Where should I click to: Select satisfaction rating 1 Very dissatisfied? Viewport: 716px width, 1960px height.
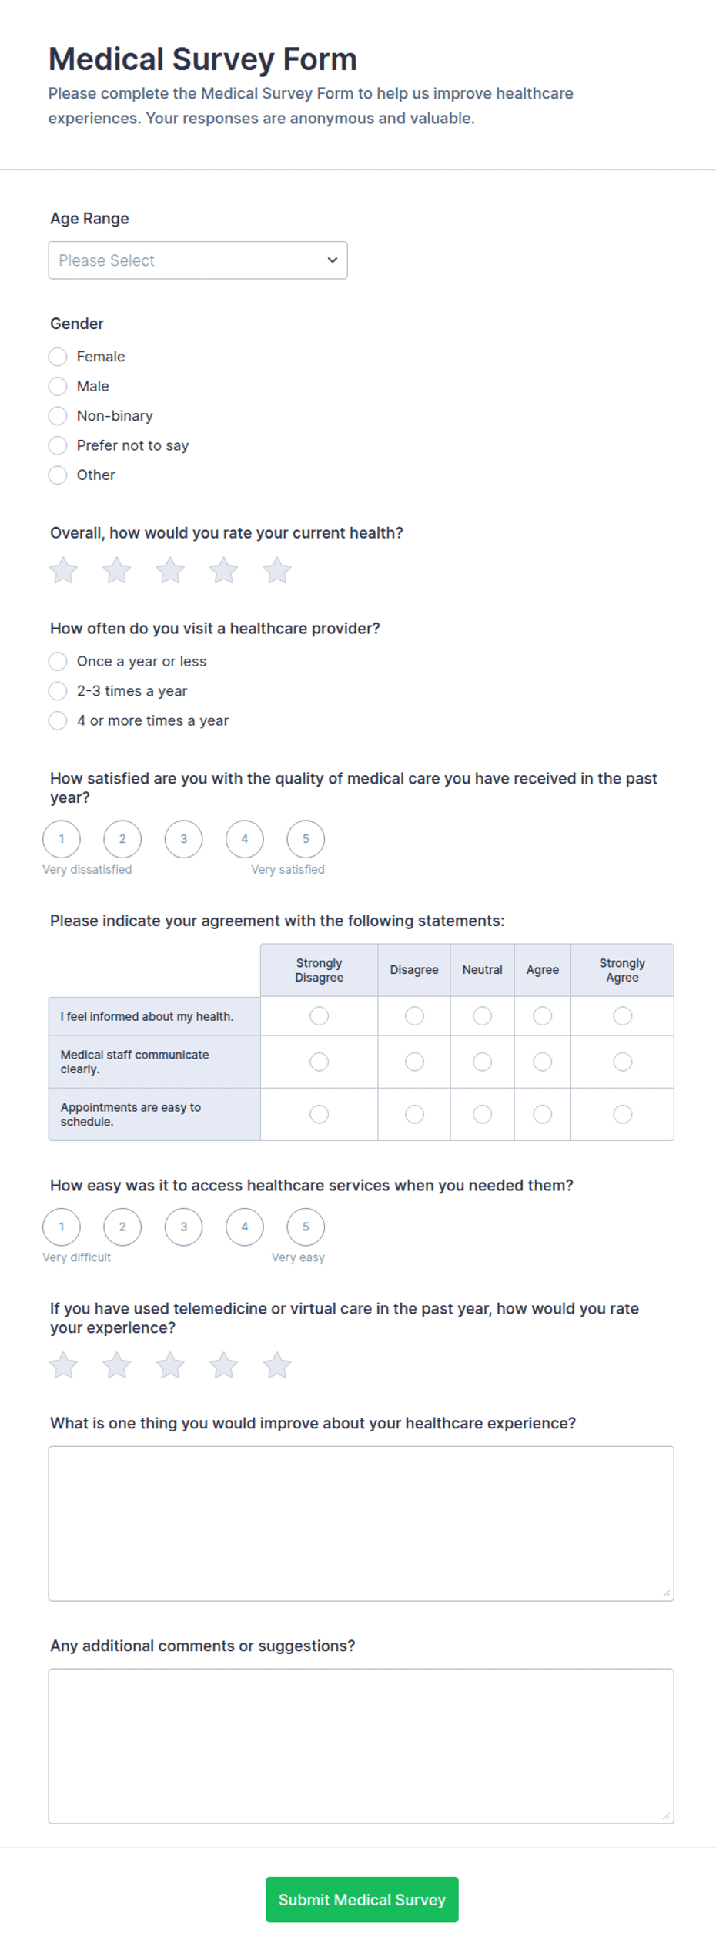[62, 839]
